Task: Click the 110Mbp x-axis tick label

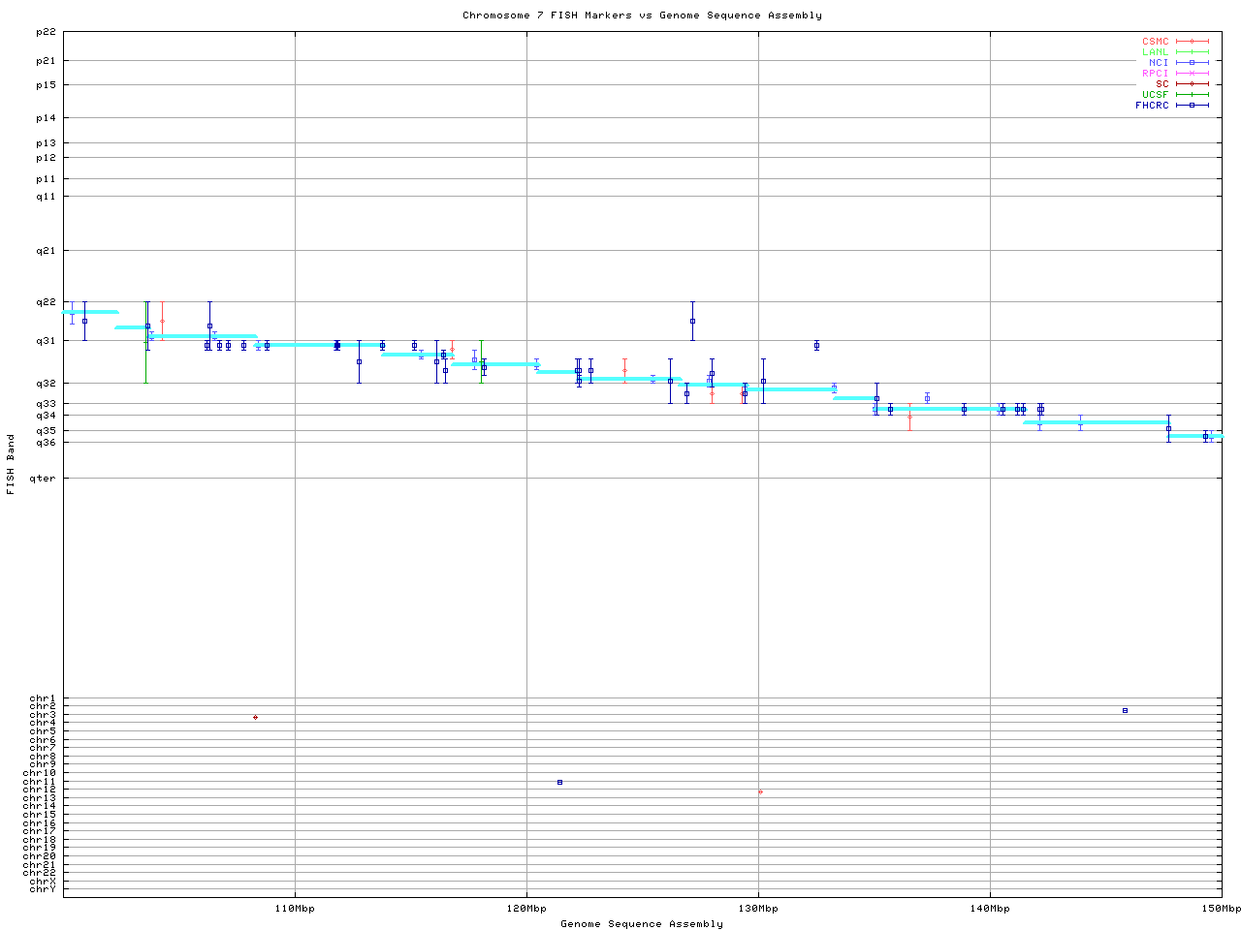Action: pyautogui.click(x=295, y=909)
